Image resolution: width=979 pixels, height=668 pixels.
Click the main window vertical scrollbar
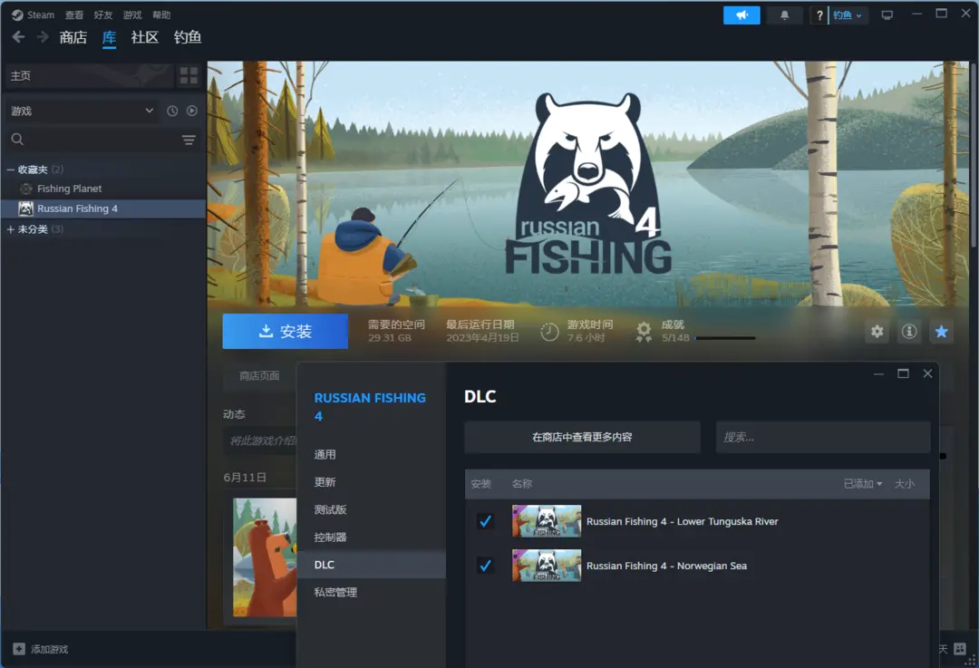(x=974, y=156)
